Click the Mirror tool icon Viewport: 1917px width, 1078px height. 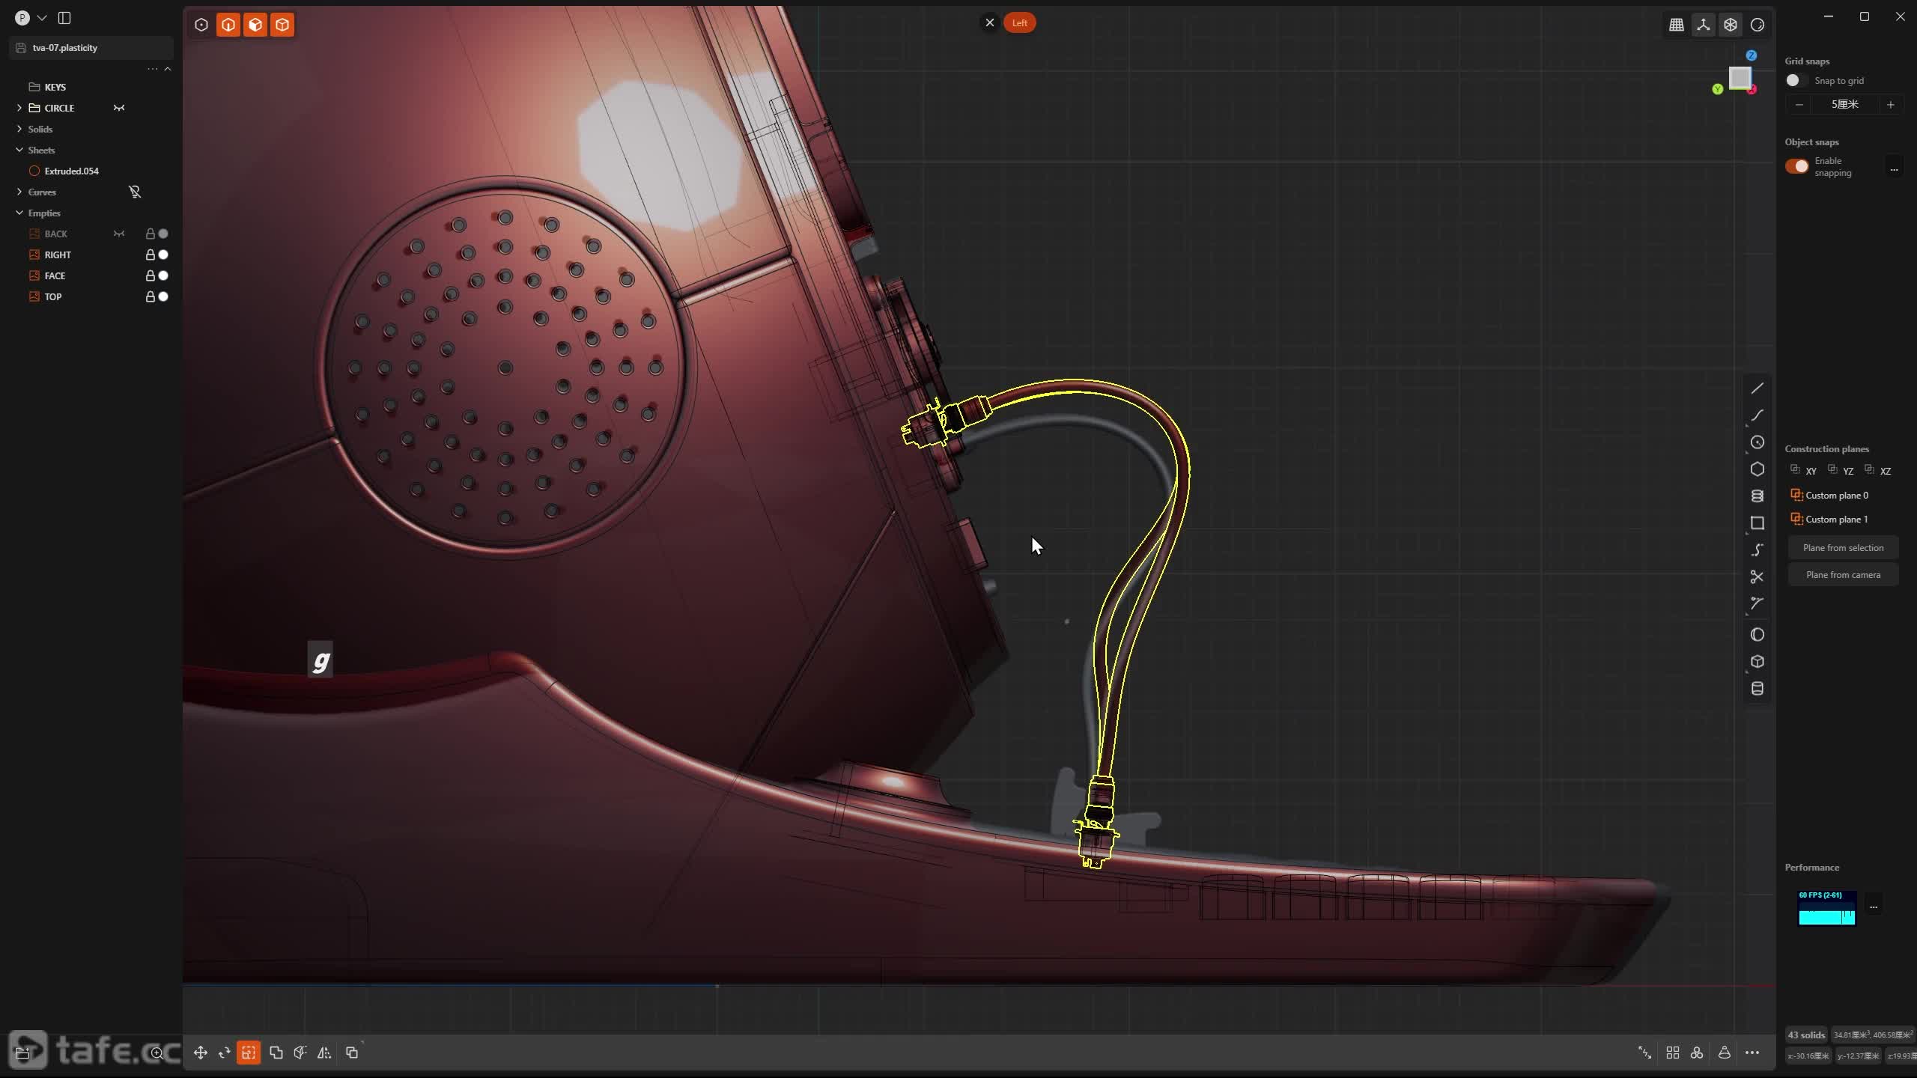coord(324,1053)
